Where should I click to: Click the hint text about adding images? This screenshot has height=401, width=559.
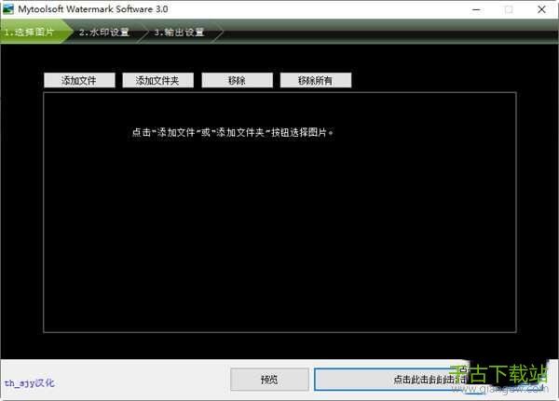point(233,132)
